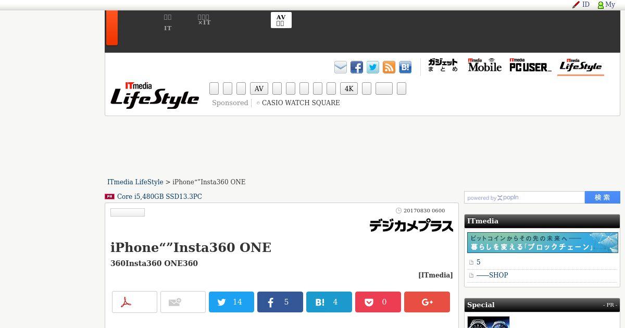Download article via the PDF icon button
625x328 pixels.
[134, 302]
